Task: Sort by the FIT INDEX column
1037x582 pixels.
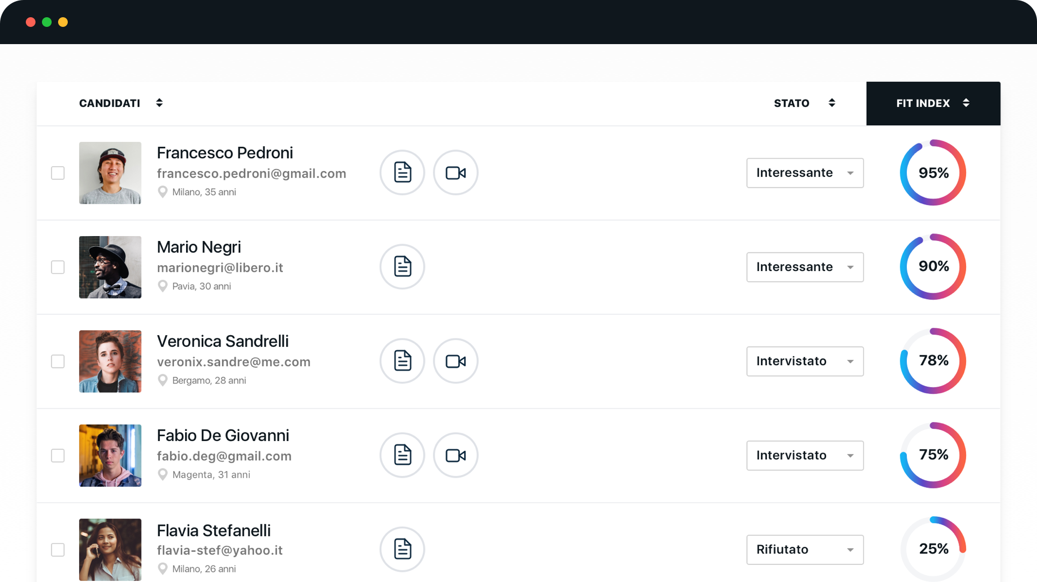Action: pos(933,103)
